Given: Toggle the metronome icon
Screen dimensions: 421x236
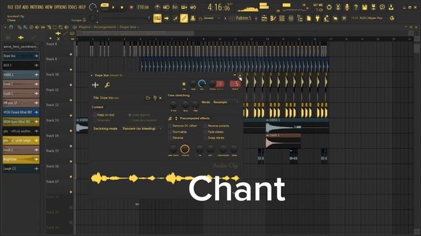Looking at the screenshot, I should tap(157, 7).
